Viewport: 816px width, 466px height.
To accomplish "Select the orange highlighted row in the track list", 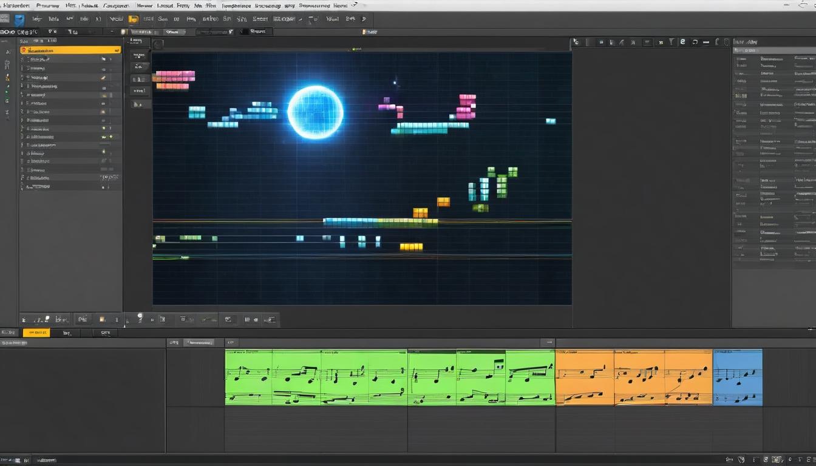I will pyautogui.click(x=70, y=50).
